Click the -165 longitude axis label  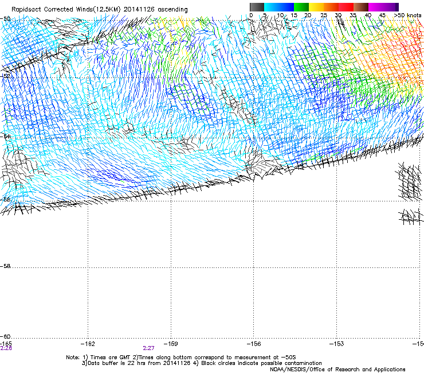pyautogui.click(x=6, y=344)
